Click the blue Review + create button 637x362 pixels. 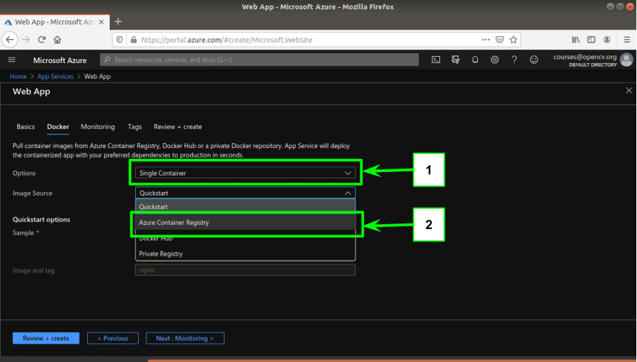(46, 338)
